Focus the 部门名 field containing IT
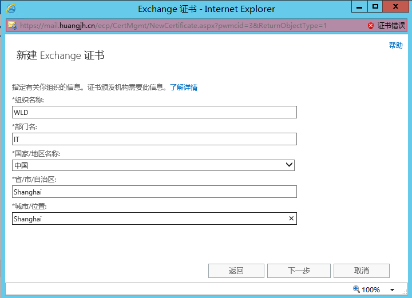The height and width of the screenshot is (298, 412). tap(154, 139)
